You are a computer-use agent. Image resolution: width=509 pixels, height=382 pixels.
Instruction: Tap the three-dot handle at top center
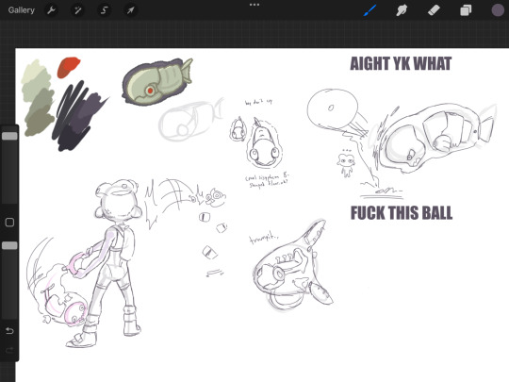coord(254,5)
